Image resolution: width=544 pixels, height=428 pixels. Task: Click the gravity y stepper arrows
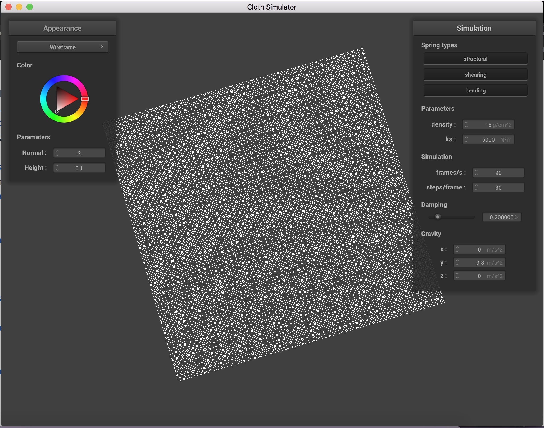tap(457, 262)
